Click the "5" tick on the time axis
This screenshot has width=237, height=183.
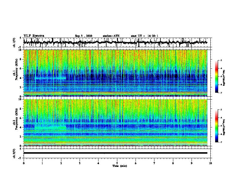117,163
